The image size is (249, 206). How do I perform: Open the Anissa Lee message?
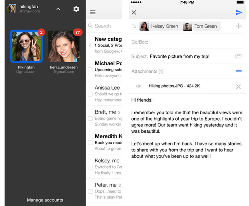click(104, 94)
